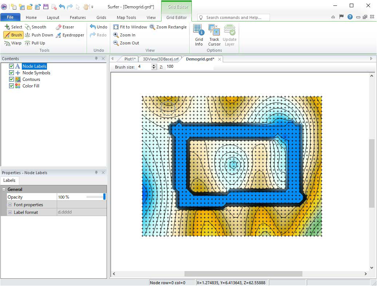Expand Font properties section
The image size is (377, 286).
pos(10,205)
